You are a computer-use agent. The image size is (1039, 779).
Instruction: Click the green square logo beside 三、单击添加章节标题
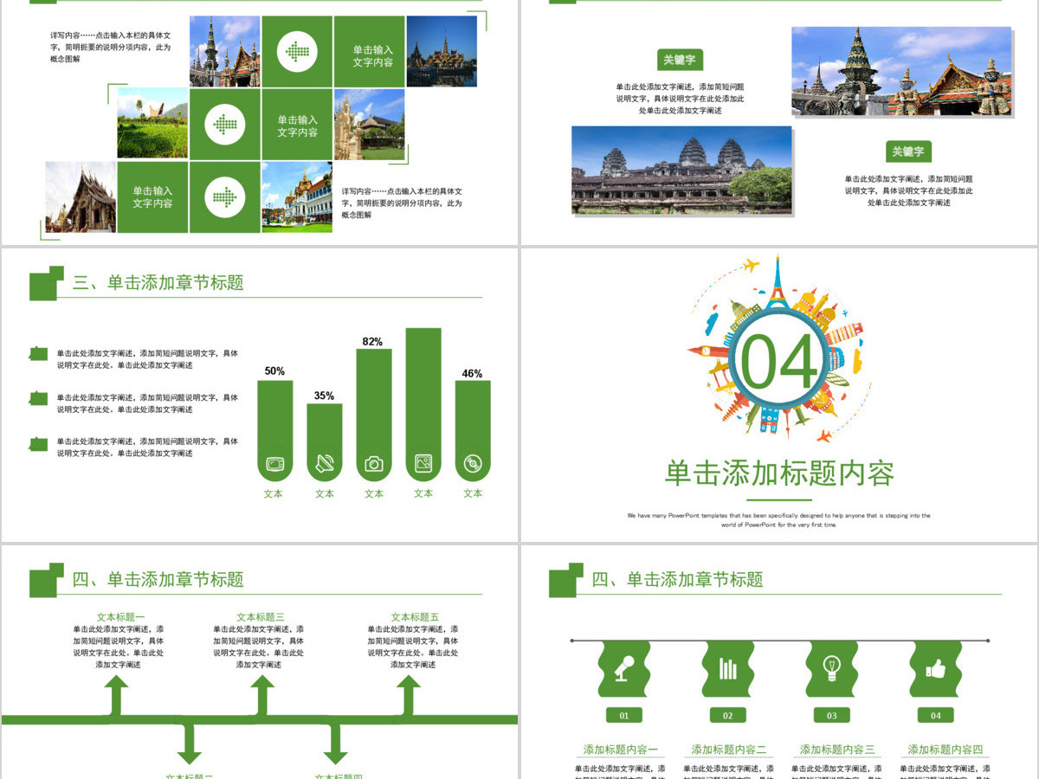47,283
